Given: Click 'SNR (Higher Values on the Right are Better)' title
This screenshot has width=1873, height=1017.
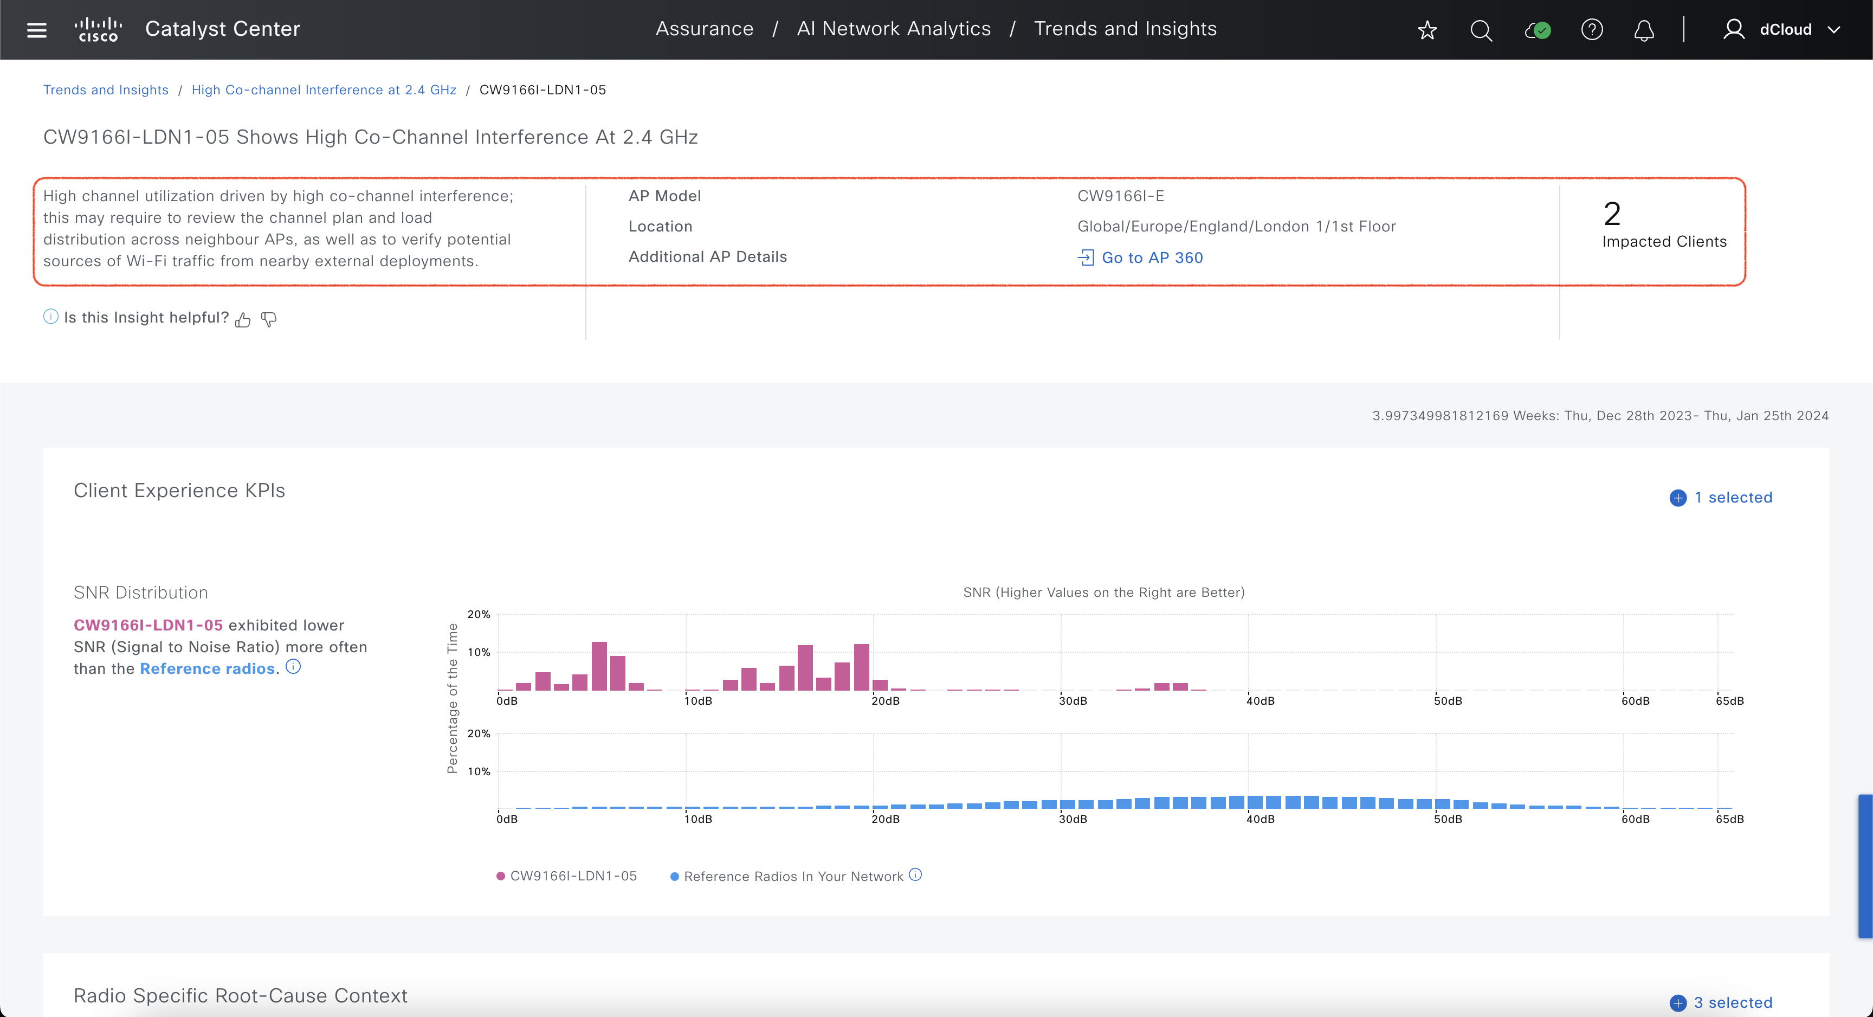Looking at the screenshot, I should pyautogui.click(x=1104, y=592).
